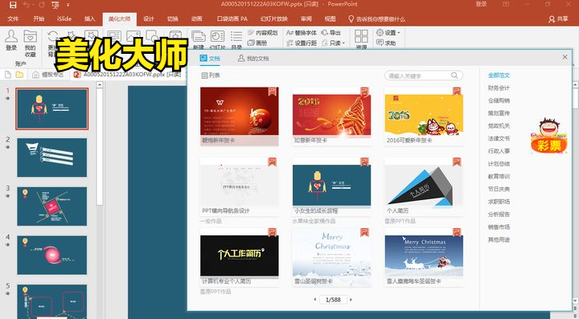The height and width of the screenshot is (319, 579).
Task: Select the 财务会计 category
Action: (499, 88)
